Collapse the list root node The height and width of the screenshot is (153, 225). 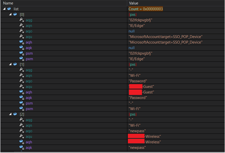tap(4, 9)
